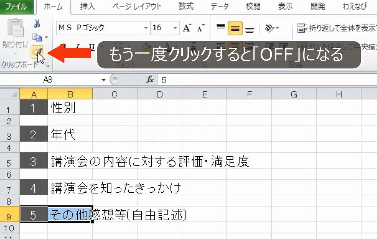Screen dimensions: 377x239
Task: Select row 1 header
Action: click(10, 107)
